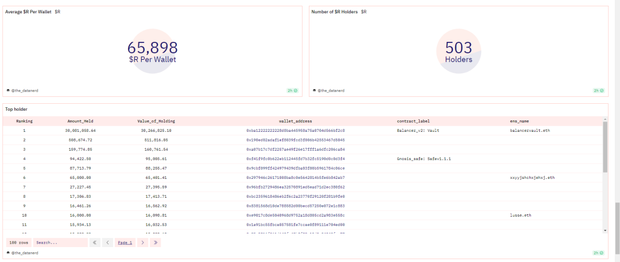Focus the Search field below the table
This screenshot has height=262, width=620.
tap(60, 243)
